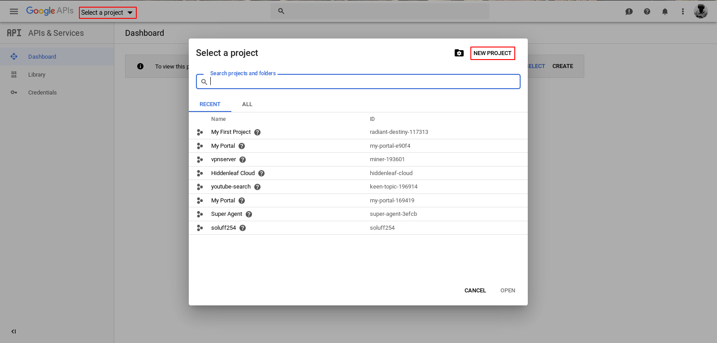Viewport: 717px width, 343px height.
Task: Collapse the left sidebar panel
Action: (x=13, y=331)
